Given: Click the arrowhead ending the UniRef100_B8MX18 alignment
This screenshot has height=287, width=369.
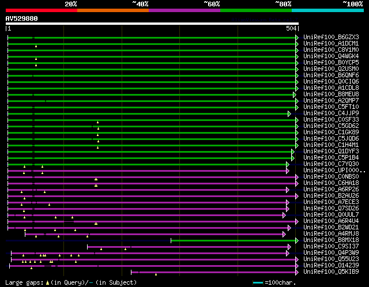Looking at the screenshot, I should click(298, 240).
